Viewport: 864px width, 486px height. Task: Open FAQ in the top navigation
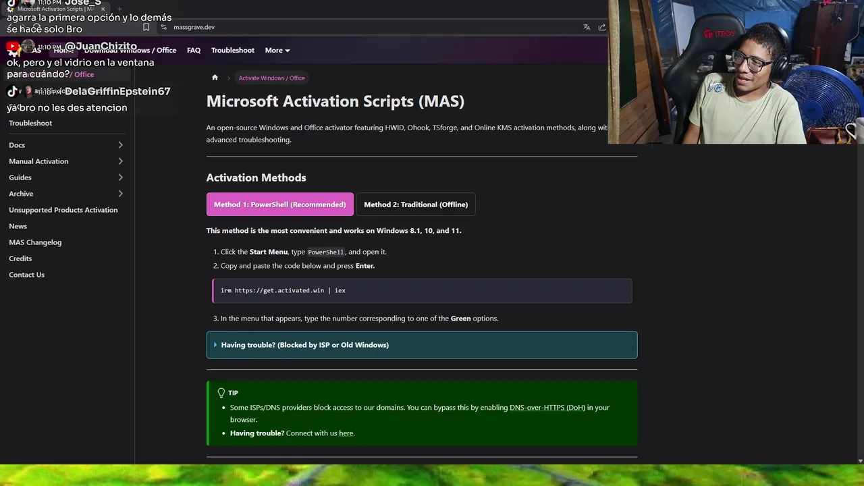tap(194, 50)
